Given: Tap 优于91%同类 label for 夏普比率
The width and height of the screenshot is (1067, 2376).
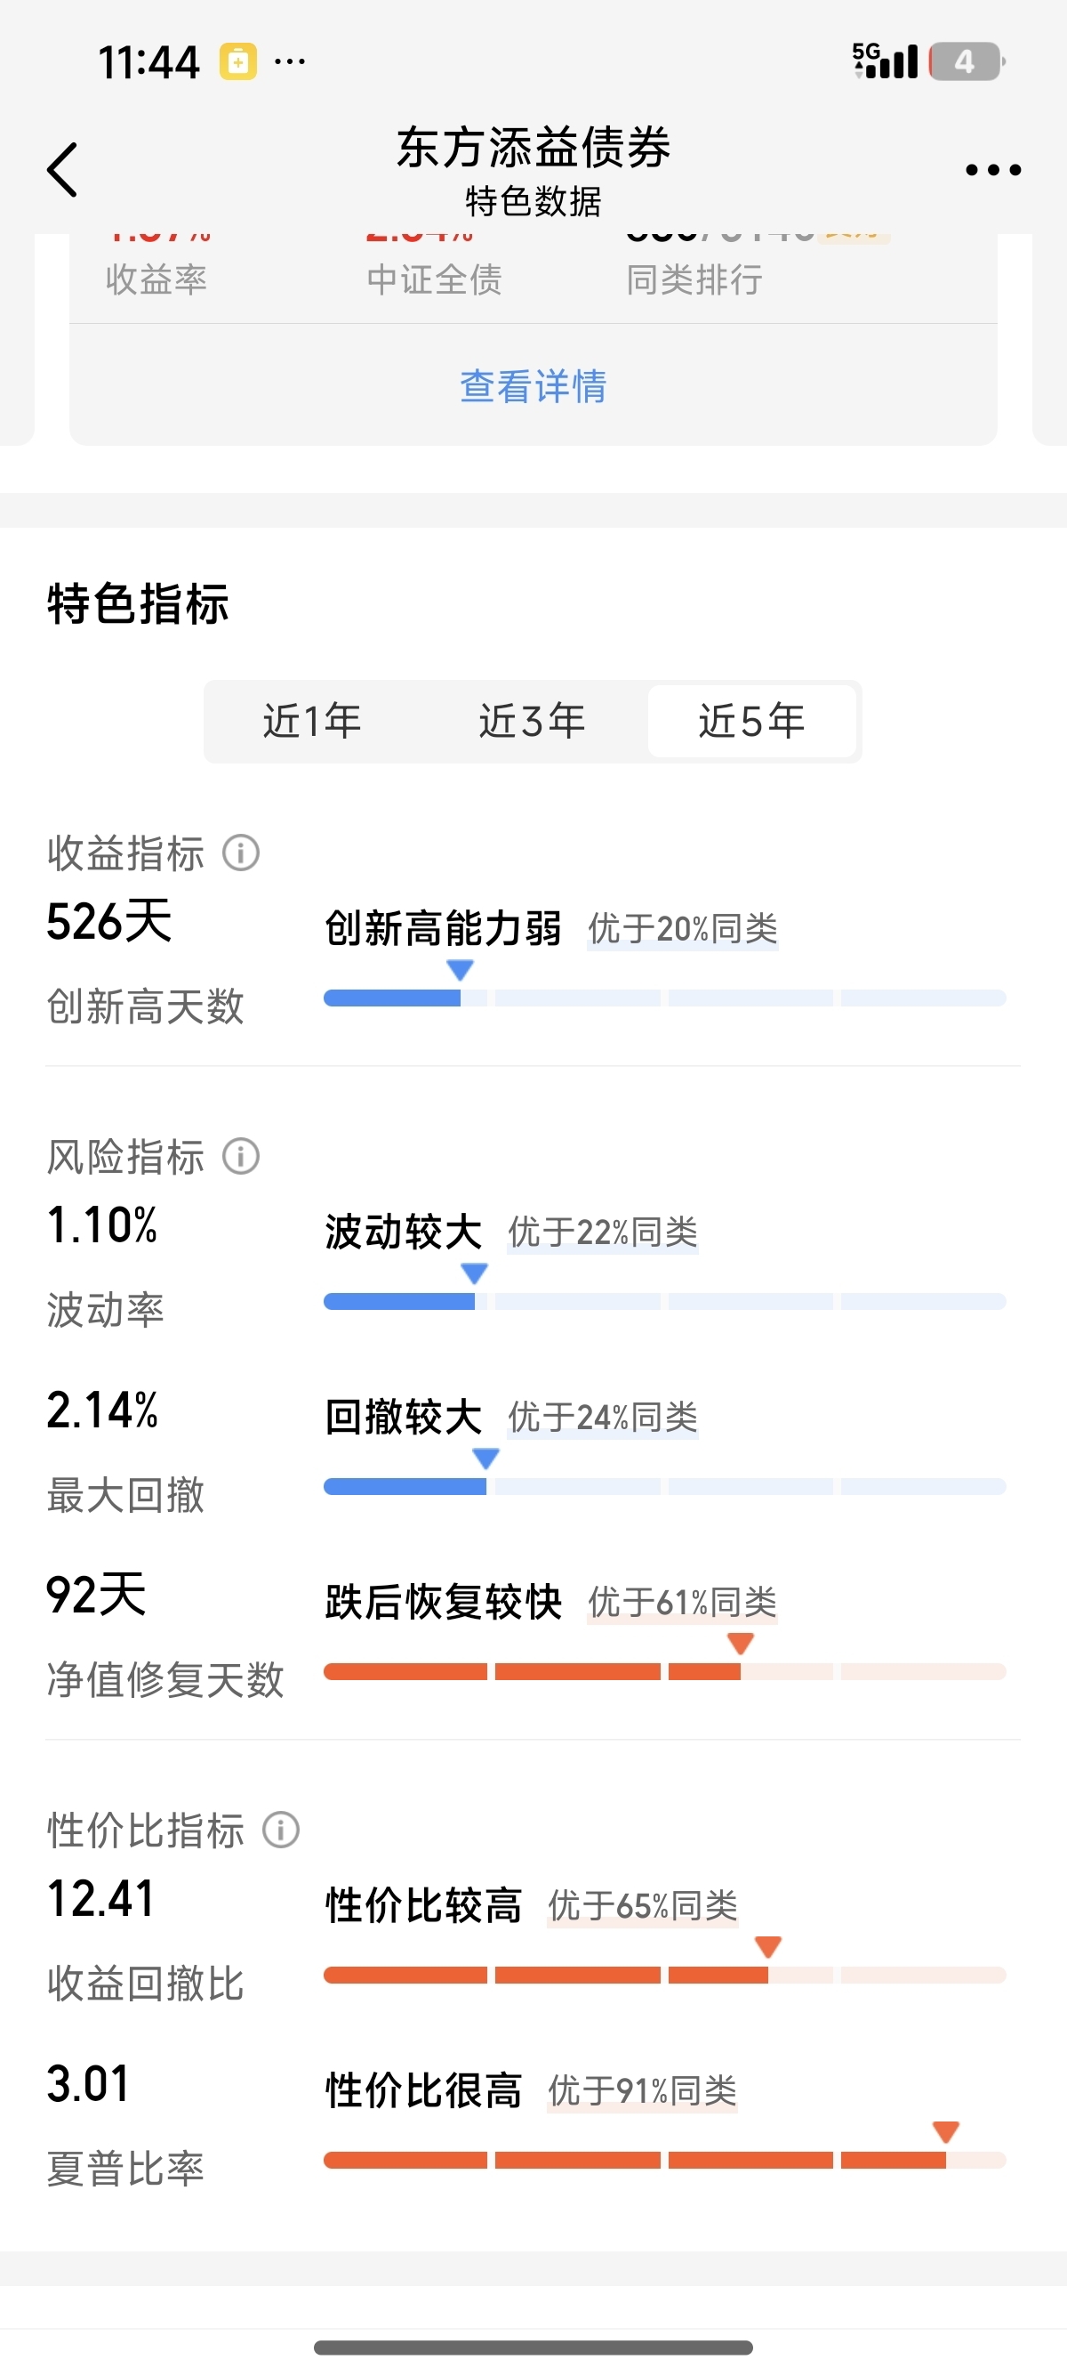Looking at the screenshot, I should [642, 2091].
